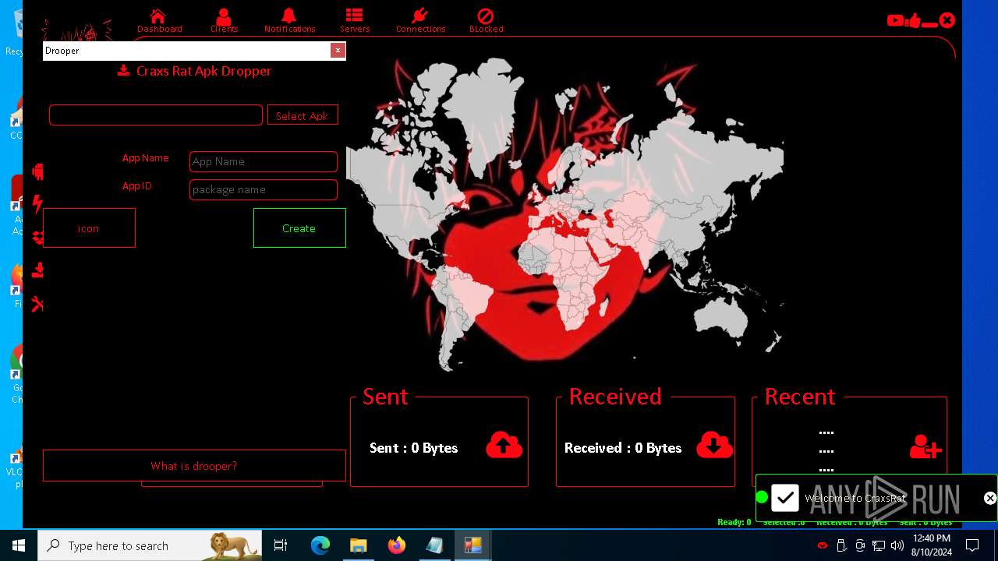
Task: Click the cloud download icon in Received panel
Action: click(x=714, y=444)
